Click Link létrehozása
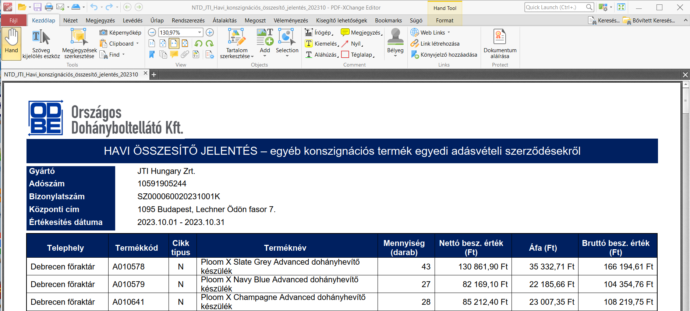Image resolution: width=690 pixels, height=311 pixels. point(435,44)
